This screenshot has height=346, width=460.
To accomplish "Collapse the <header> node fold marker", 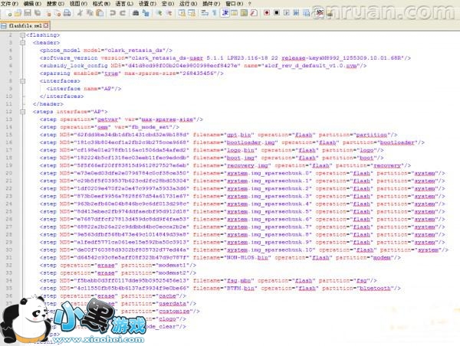I will (x=23, y=43).
